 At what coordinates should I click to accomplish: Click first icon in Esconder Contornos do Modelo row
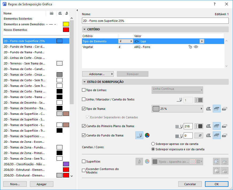217,171
